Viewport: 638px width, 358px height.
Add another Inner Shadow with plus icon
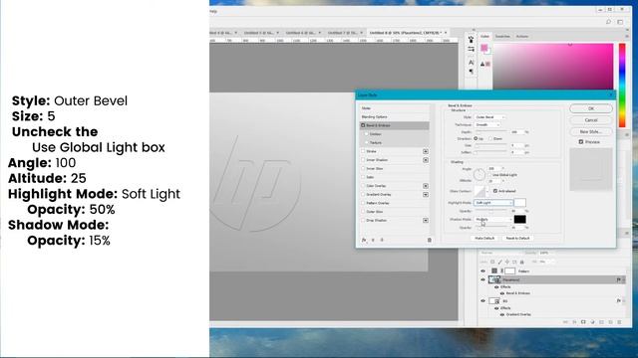[426, 160]
